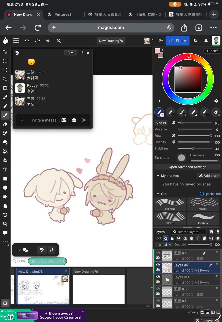Activate the hand pan tool
This screenshot has height=322, width=222.
pos(5,206)
